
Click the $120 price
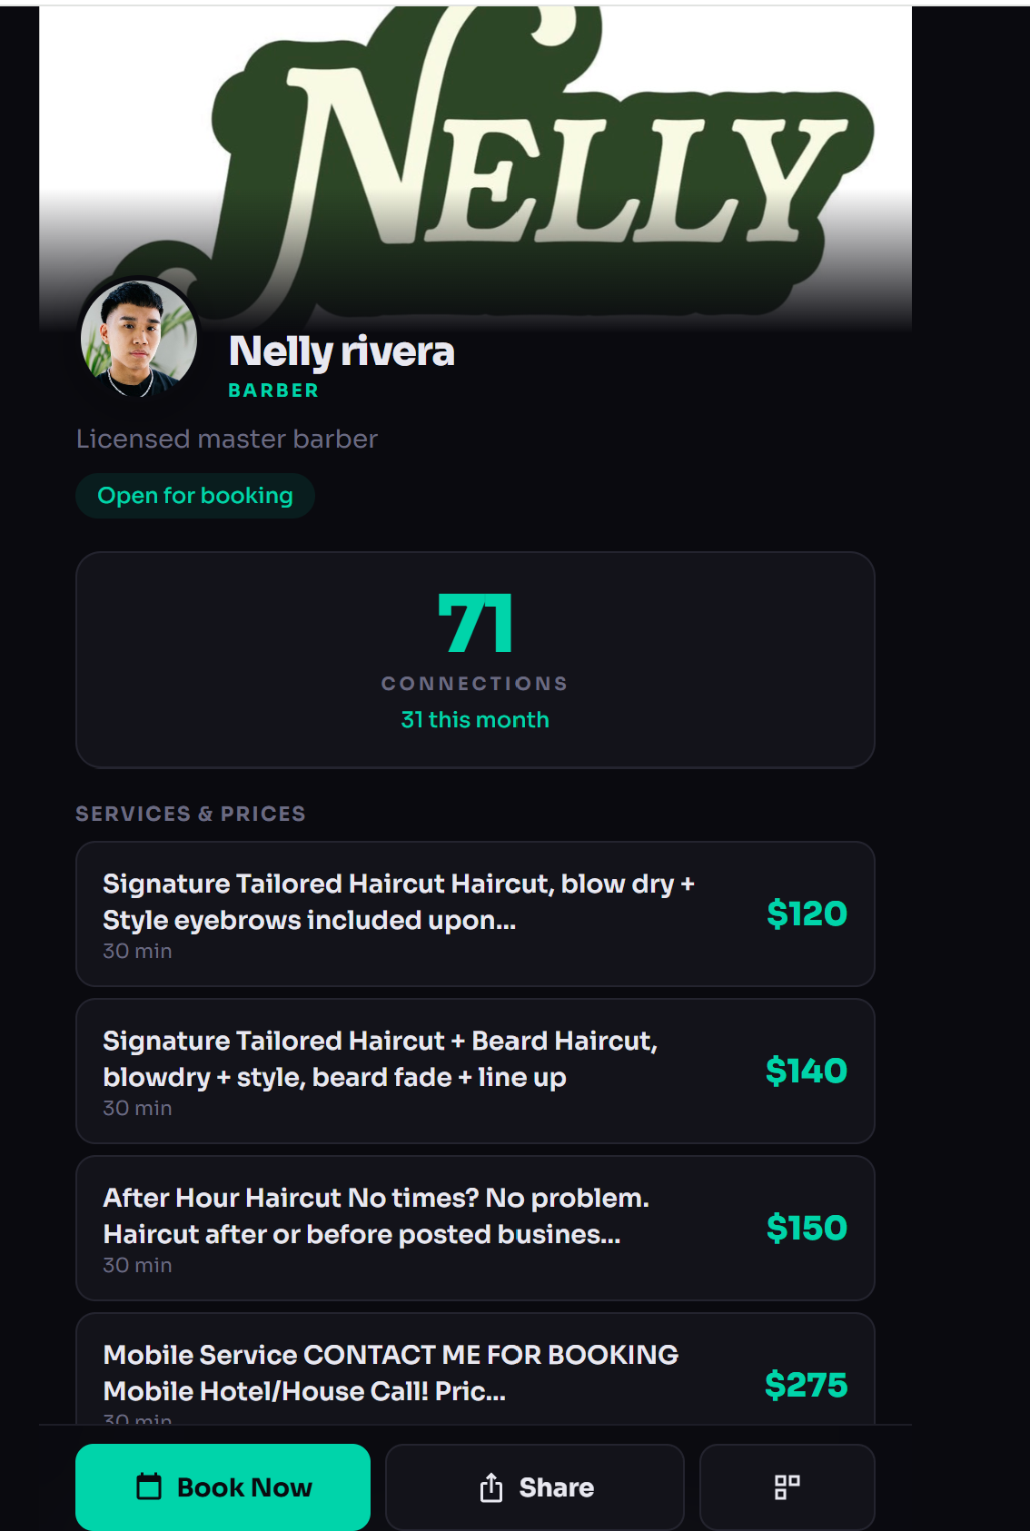click(807, 914)
